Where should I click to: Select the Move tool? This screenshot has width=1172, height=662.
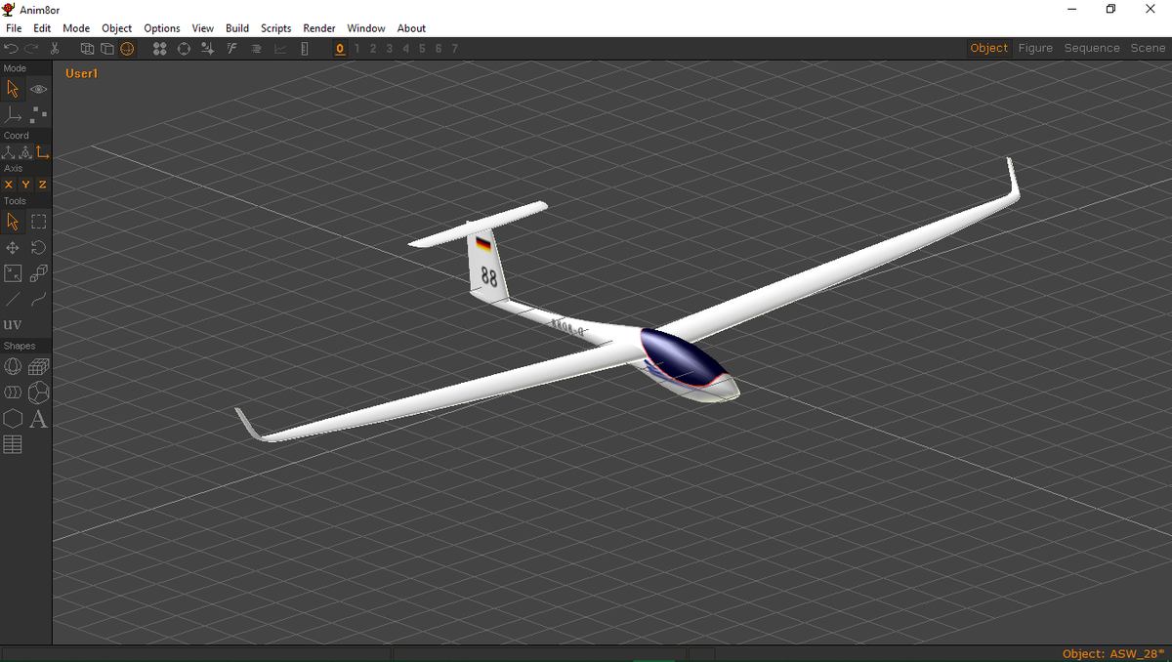point(13,248)
